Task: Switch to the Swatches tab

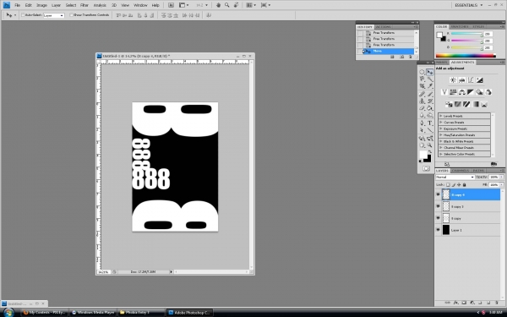Action: pyautogui.click(x=460, y=26)
